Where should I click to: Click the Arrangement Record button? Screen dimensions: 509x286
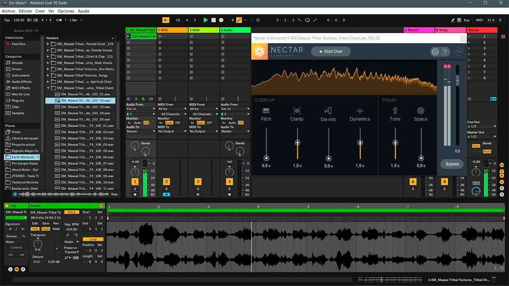221,20
